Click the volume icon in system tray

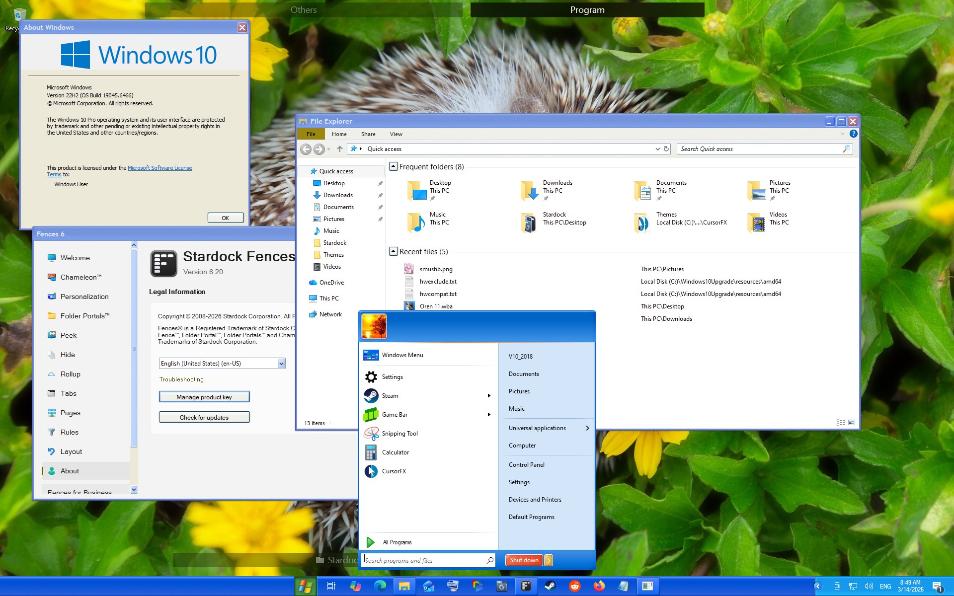click(x=869, y=586)
